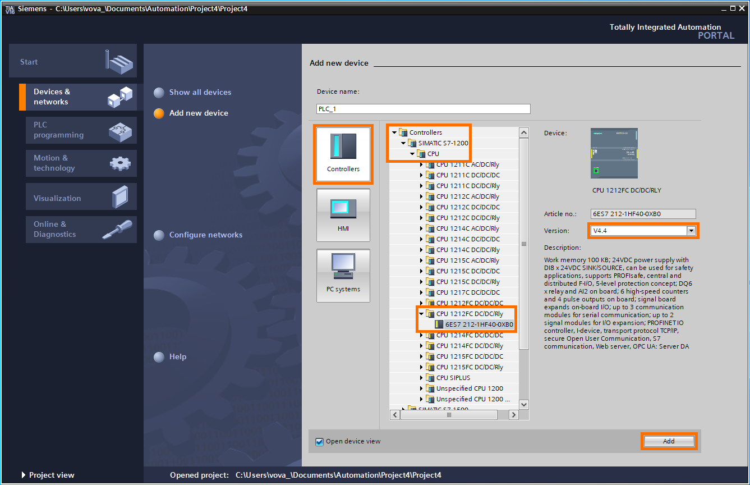Click the gear icon on Motion & technology
This screenshot has height=485, width=750.
tap(120, 163)
